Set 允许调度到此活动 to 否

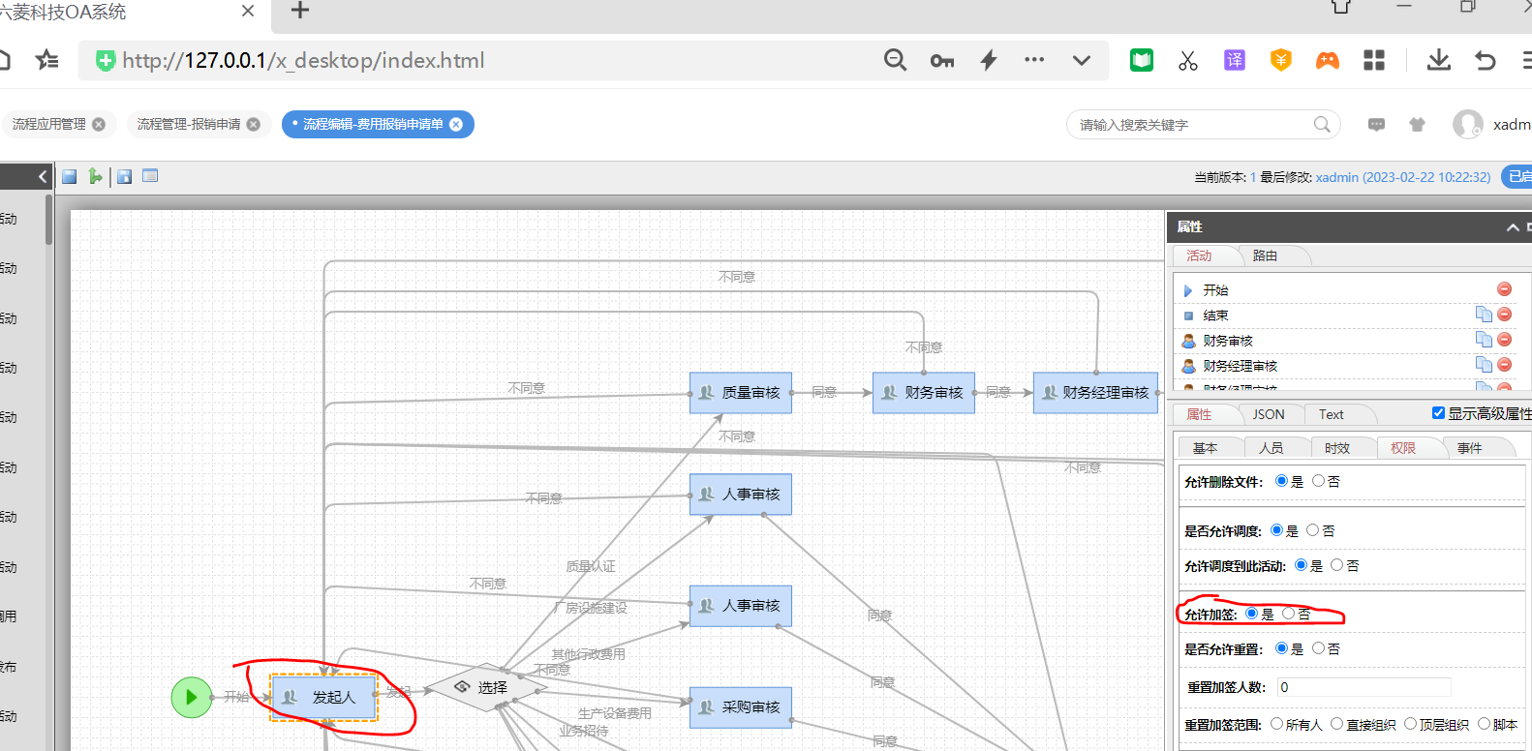point(1337,565)
